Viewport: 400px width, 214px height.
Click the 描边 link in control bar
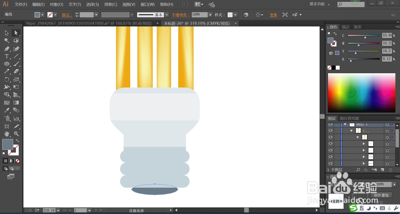point(67,15)
